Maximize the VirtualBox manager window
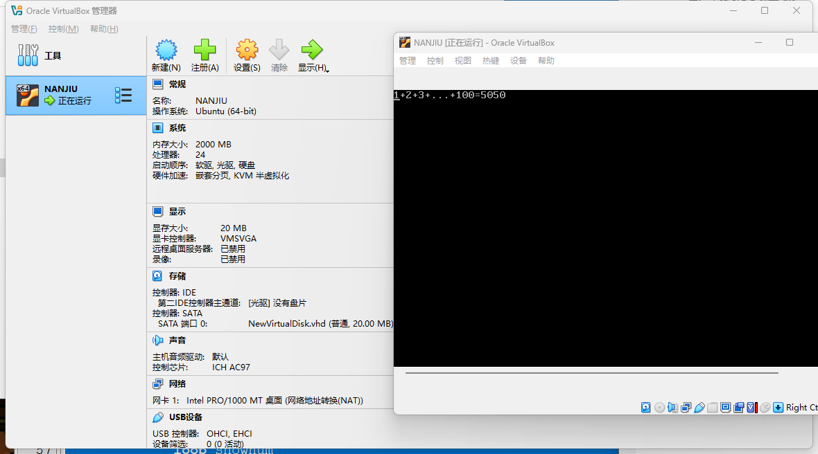The height and width of the screenshot is (454, 818). click(x=764, y=10)
